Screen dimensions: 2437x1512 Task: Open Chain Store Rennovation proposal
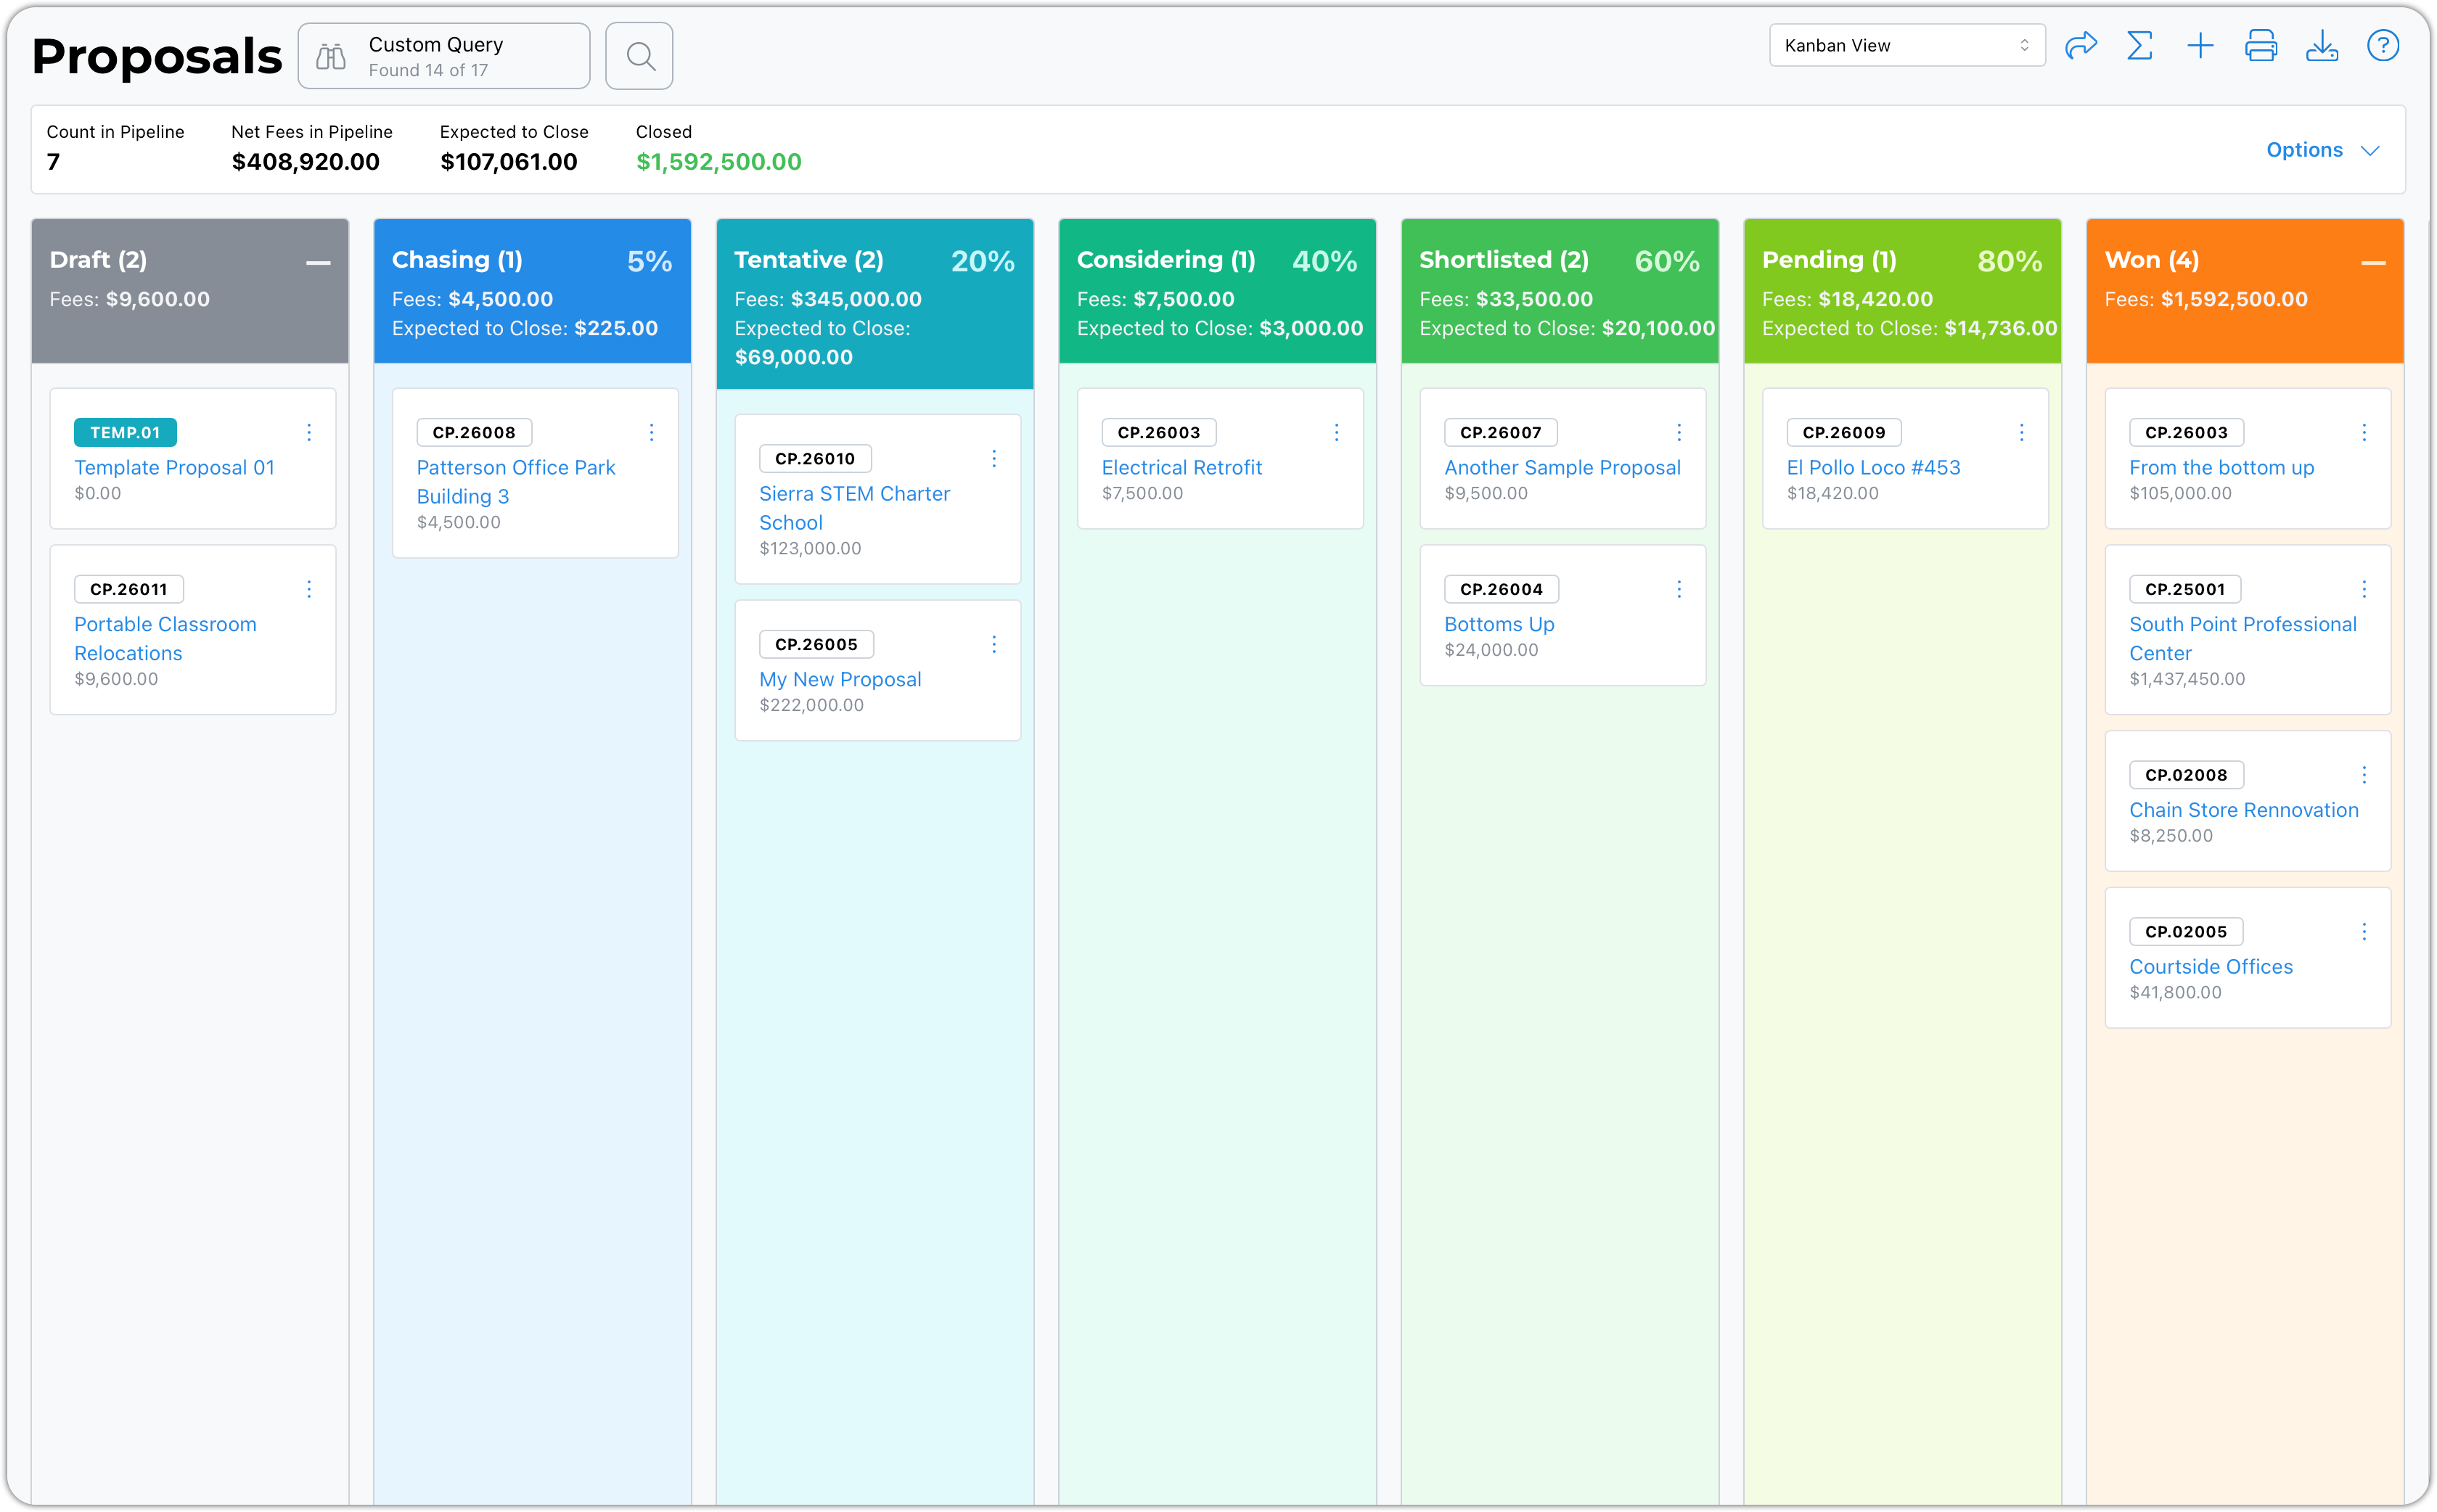(2243, 810)
